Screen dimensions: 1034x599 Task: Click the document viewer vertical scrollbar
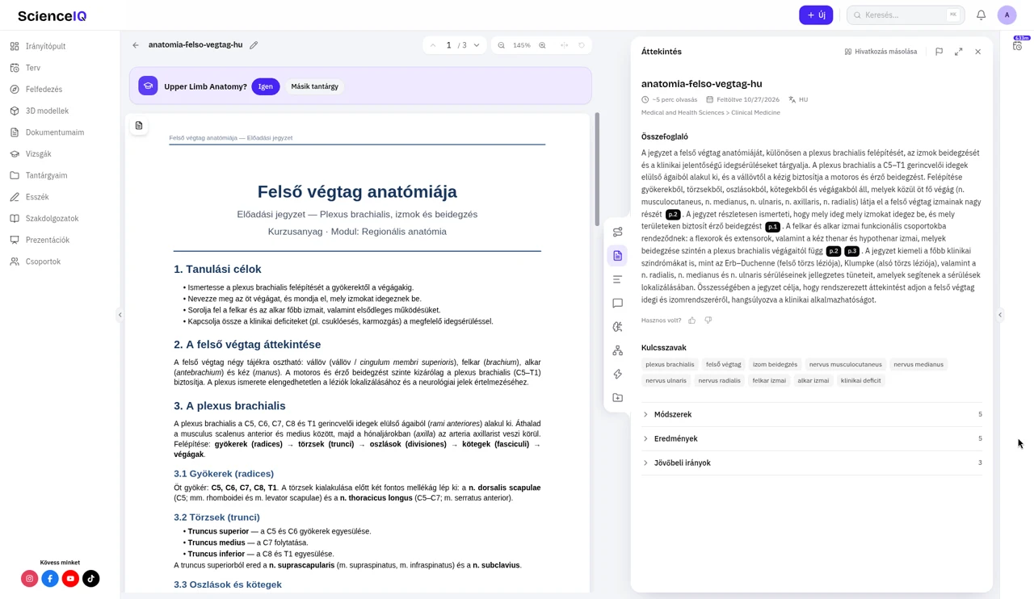click(x=597, y=170)
